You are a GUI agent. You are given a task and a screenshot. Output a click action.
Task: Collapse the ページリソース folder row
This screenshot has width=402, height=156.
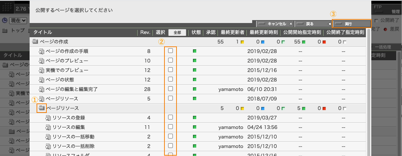coord(62,108)
